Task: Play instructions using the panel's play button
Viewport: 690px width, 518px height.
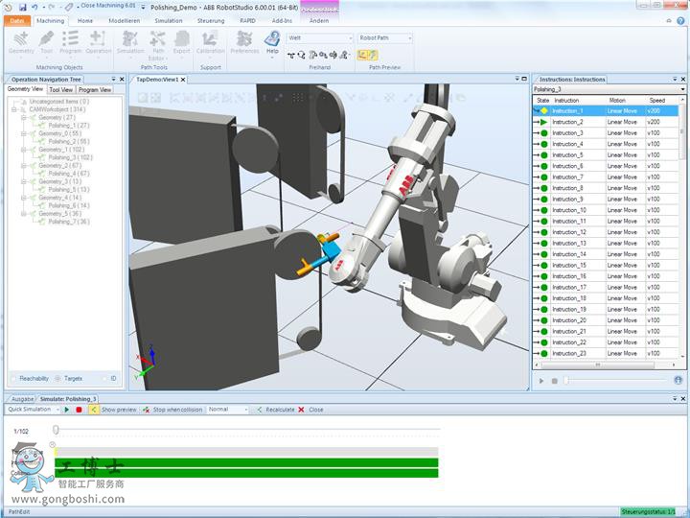Action: point(541,381)
